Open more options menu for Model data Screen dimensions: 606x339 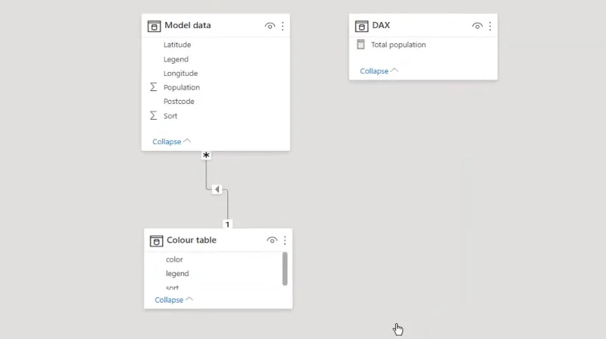pos(283,26)
